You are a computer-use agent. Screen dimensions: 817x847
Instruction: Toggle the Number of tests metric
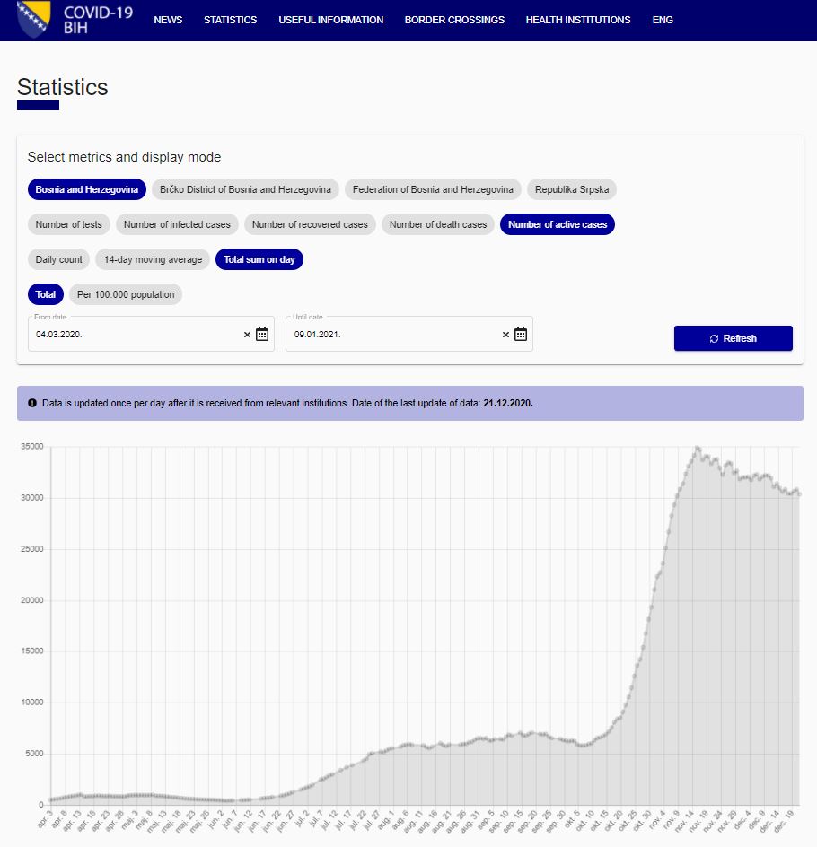point(68,224)
